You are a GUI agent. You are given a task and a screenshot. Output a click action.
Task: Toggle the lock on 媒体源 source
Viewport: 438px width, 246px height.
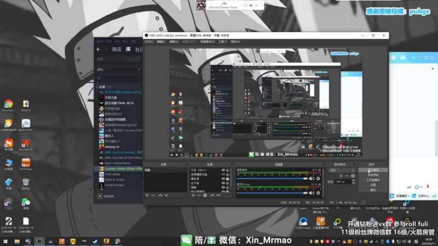227,179
